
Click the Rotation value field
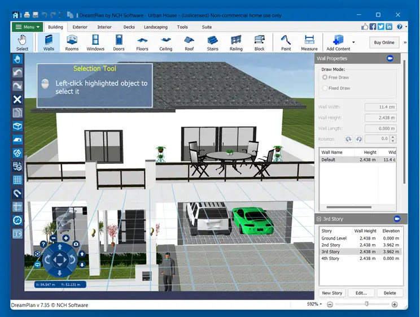[x=377, y=138]
